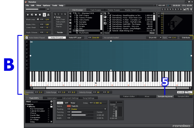This screenshot has width=194, height=128.
Task: Clear the DSP search field
Action: click(51, 102)
